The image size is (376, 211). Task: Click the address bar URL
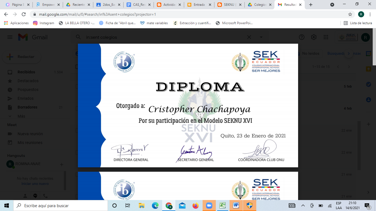tap(97, 14)
